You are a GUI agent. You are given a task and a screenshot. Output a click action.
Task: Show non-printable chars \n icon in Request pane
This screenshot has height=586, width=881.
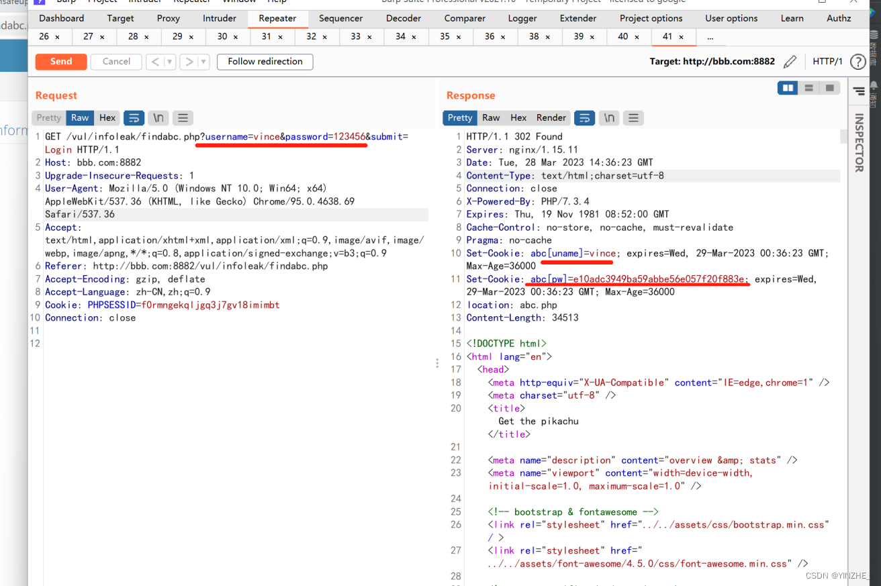[x=158, y=117]
